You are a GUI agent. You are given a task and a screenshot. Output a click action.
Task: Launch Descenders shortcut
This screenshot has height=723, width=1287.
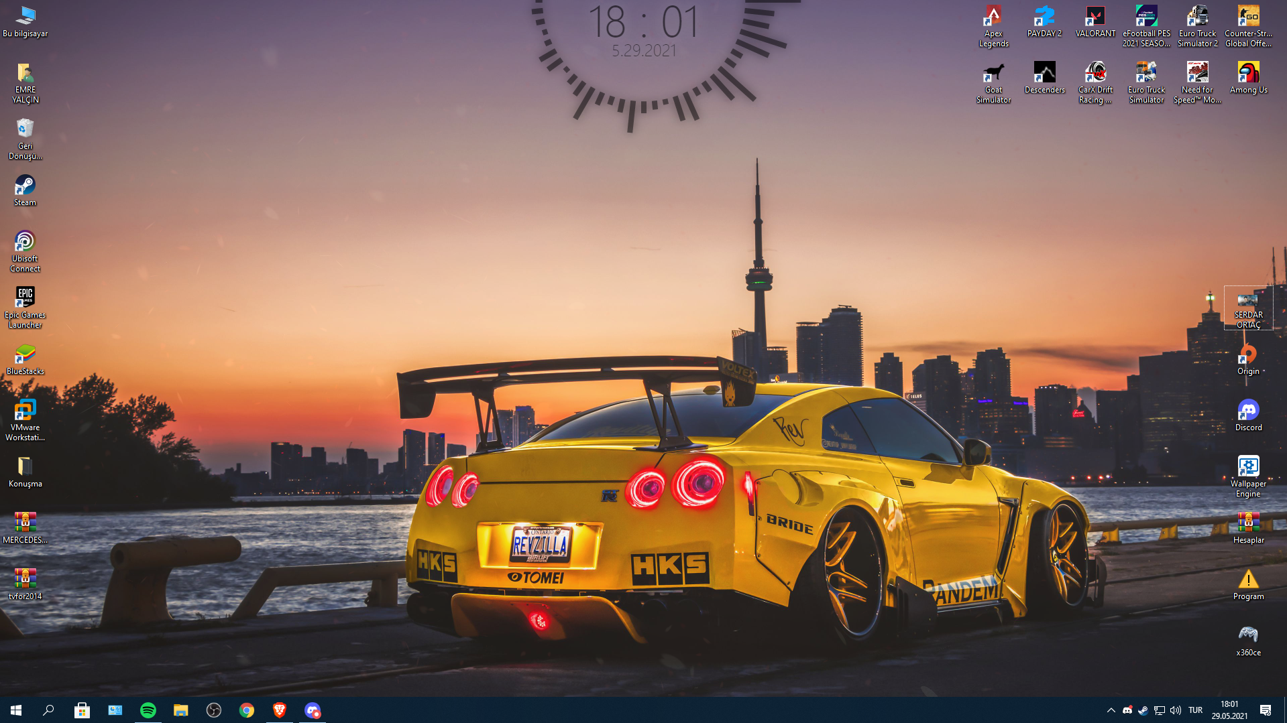coord(1044,78)
